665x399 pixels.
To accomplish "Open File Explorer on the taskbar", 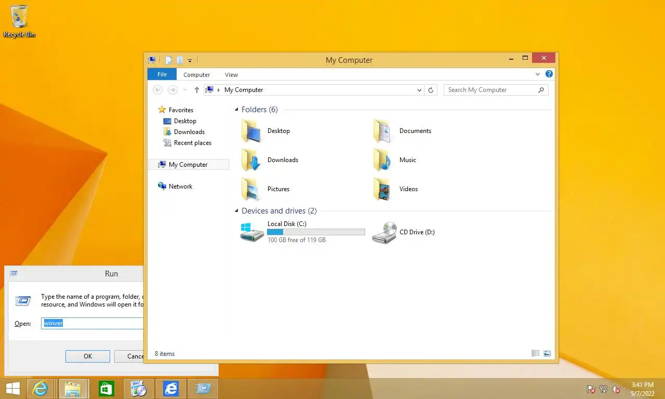I will (73, 389).
